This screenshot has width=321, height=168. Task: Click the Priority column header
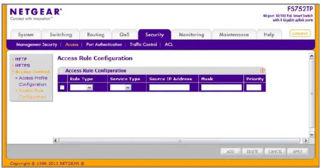click(x=255, y=79)
